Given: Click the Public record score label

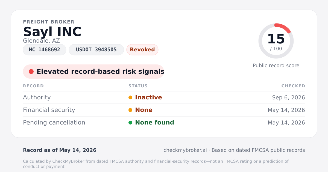Looking at the screenshot, I should coord(276,66).
